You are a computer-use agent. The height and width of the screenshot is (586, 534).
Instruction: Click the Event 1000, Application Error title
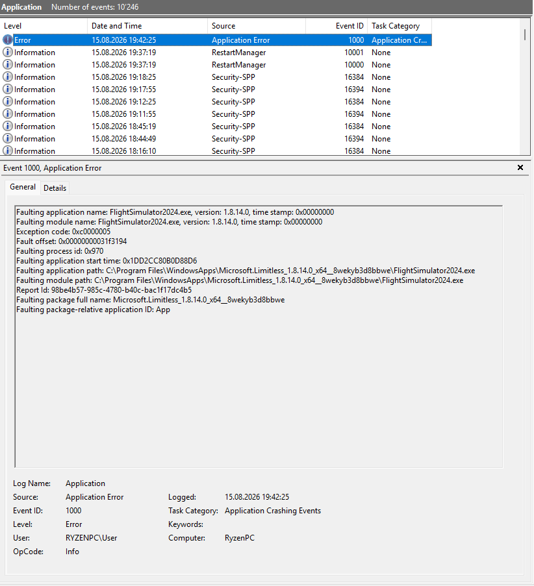[x=53, y=168]
